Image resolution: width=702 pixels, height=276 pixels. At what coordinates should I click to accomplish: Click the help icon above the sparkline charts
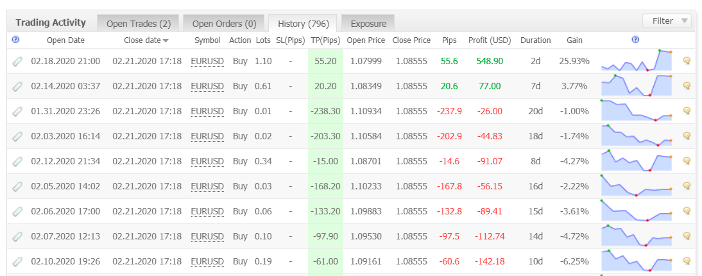point(635,40)
